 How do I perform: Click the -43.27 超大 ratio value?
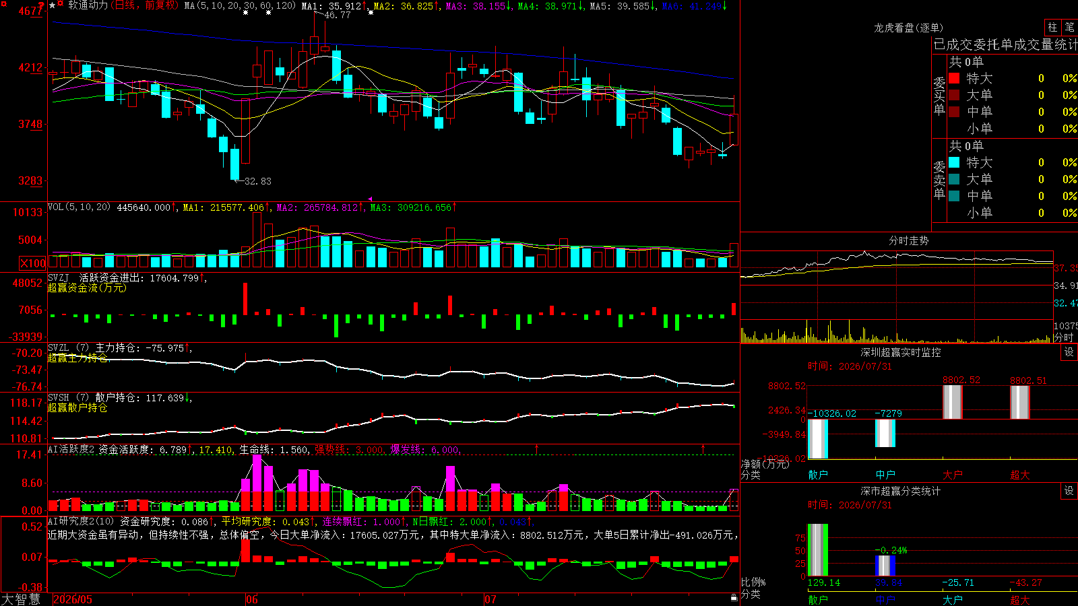[1025, 582]
